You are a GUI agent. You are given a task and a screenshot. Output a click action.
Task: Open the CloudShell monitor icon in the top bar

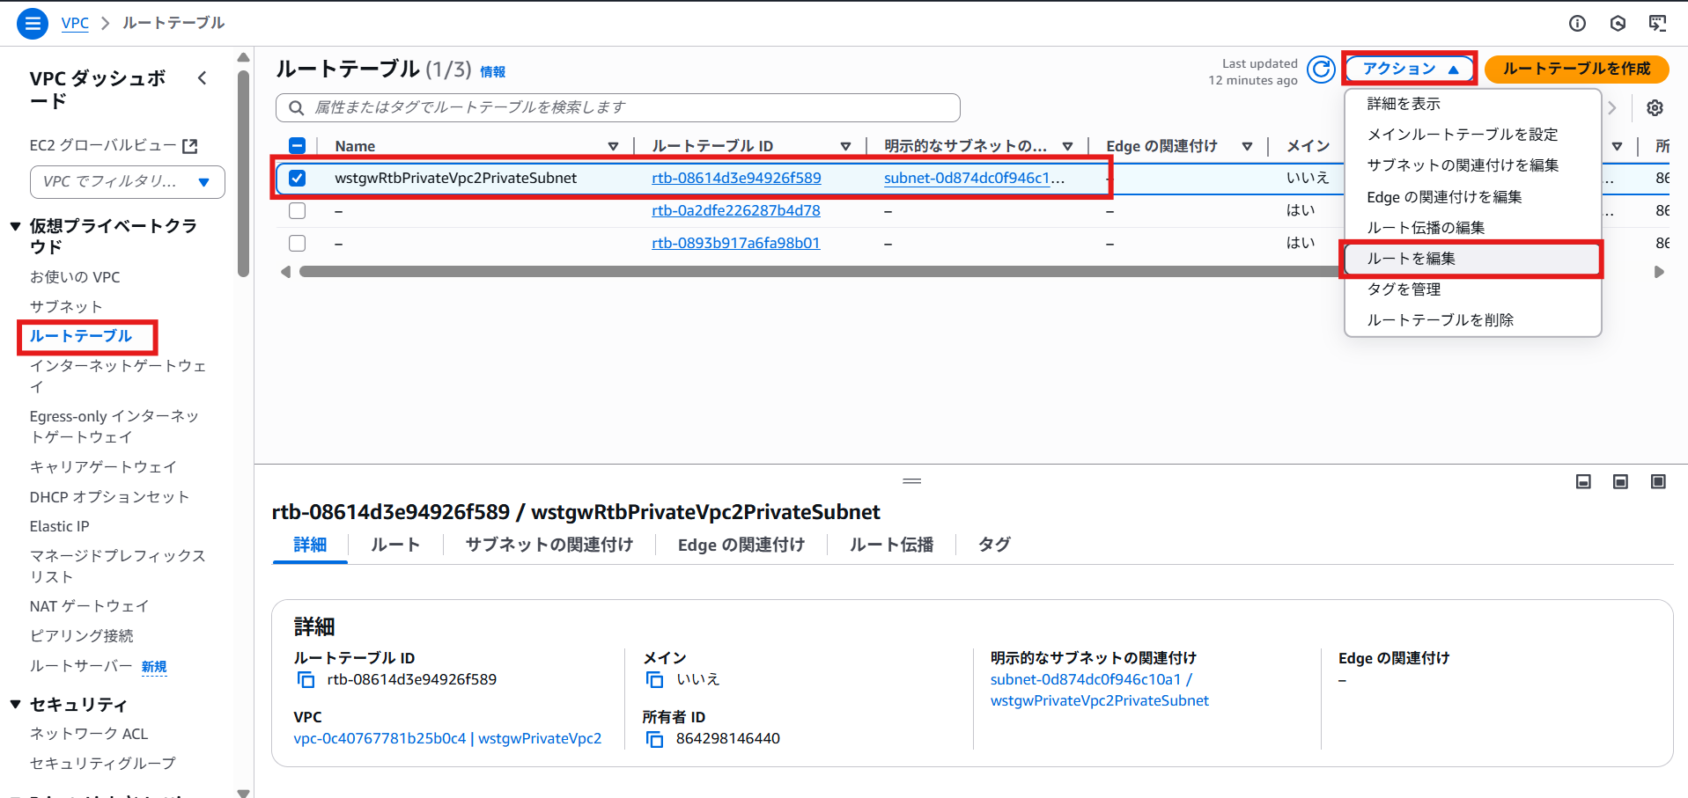click(1657, 24)
